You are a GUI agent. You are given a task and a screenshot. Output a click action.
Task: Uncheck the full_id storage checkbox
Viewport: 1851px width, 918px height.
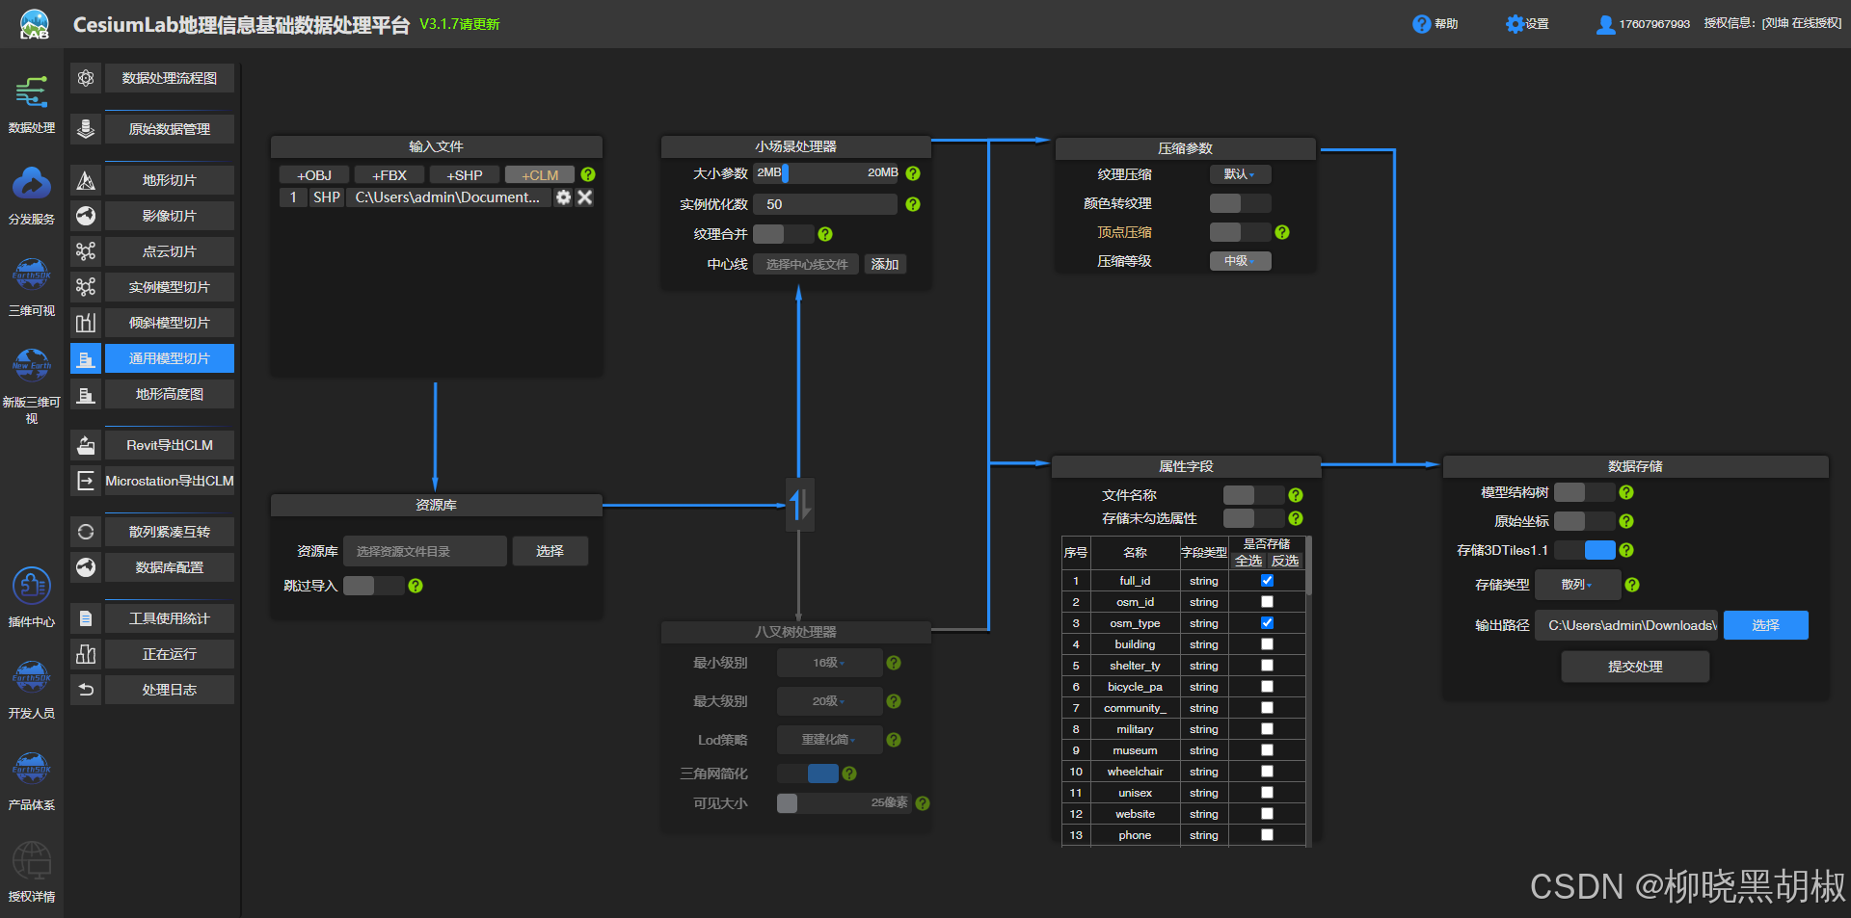click(1267, 581)
